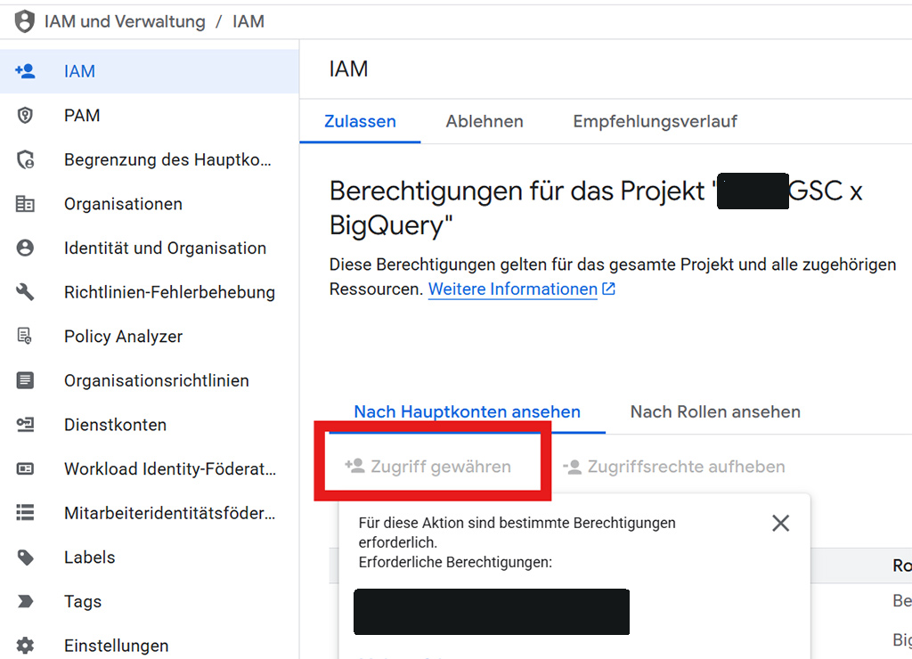The image size is (912, 659).
Task: Open Policy Analyzer
Action: coord(150,337)
